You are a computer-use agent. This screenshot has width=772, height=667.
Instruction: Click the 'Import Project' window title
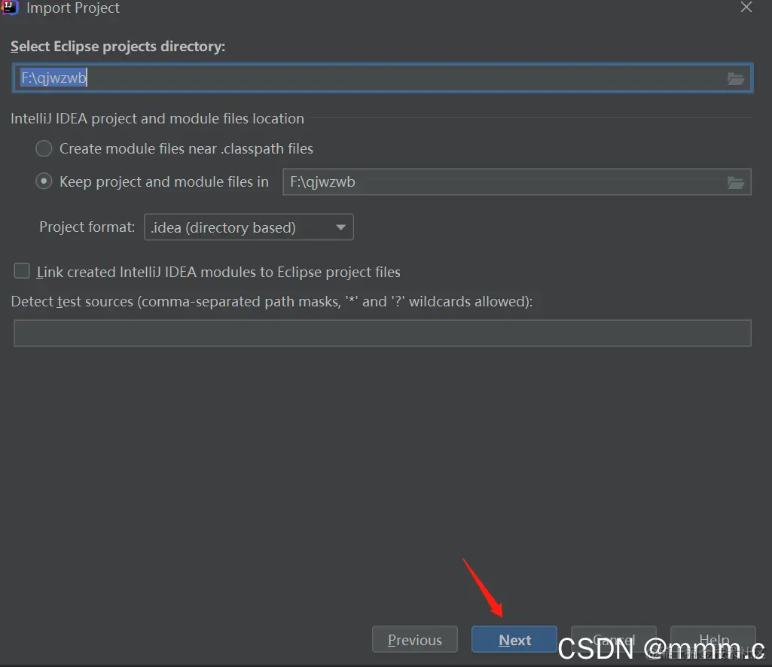pyautogui.click(x=73, y=8)
